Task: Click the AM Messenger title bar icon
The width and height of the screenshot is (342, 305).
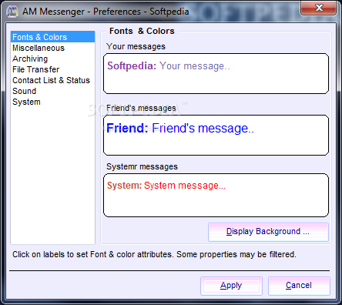Action: (12, 12)
